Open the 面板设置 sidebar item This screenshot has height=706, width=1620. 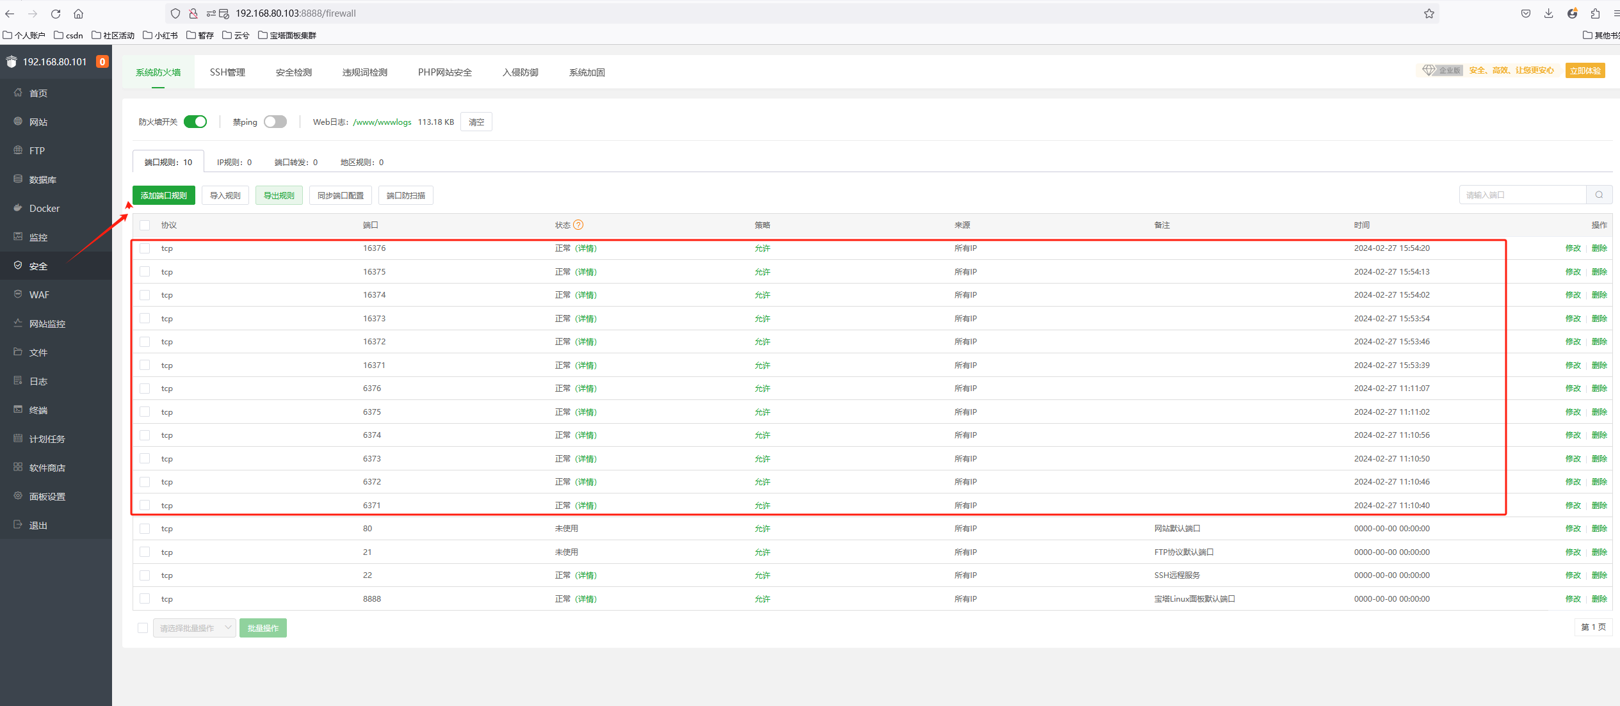click(56, 496)
